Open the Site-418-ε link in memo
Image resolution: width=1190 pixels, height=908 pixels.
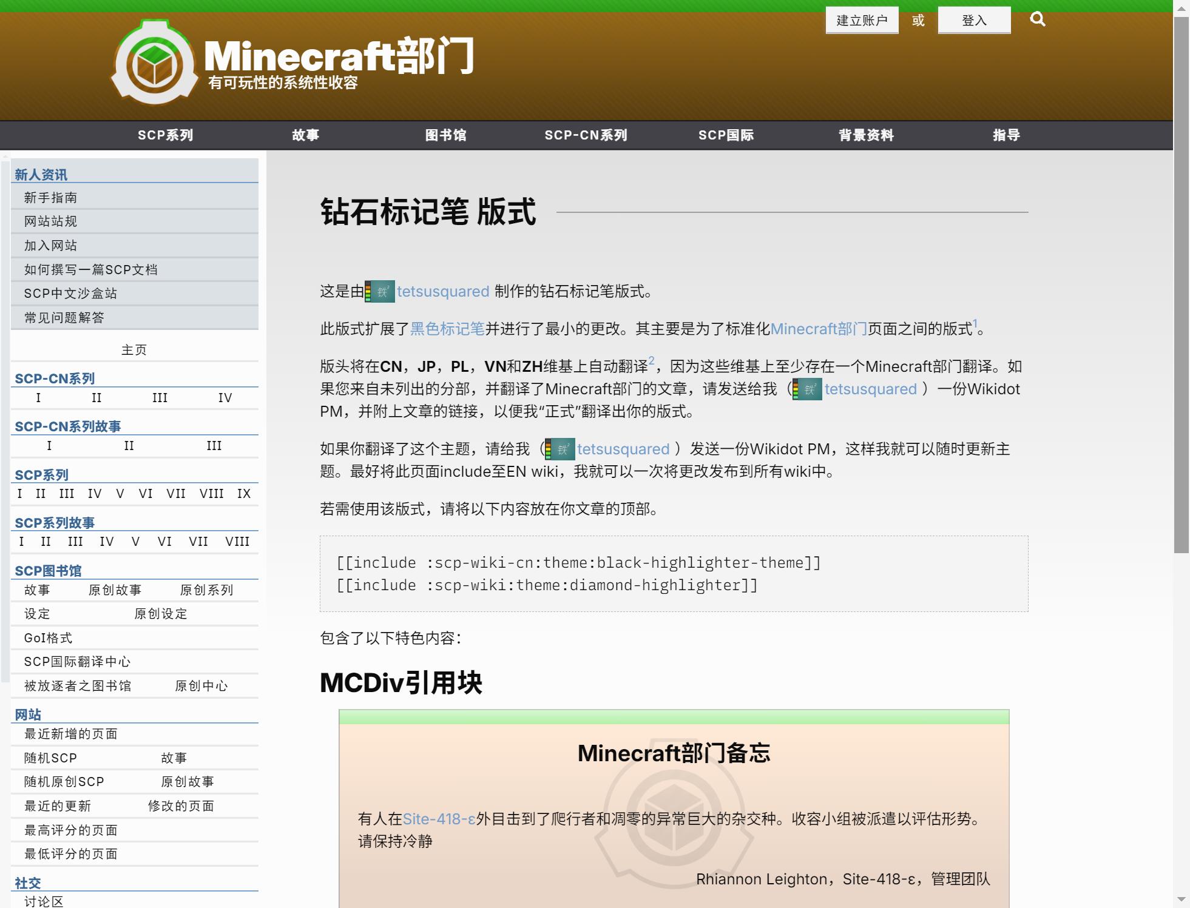pyautogui.click(x=439, y=819)
